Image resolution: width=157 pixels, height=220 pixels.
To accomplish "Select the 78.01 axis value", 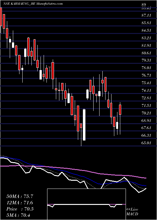I will pyautogui.click(x=146, y=68).
